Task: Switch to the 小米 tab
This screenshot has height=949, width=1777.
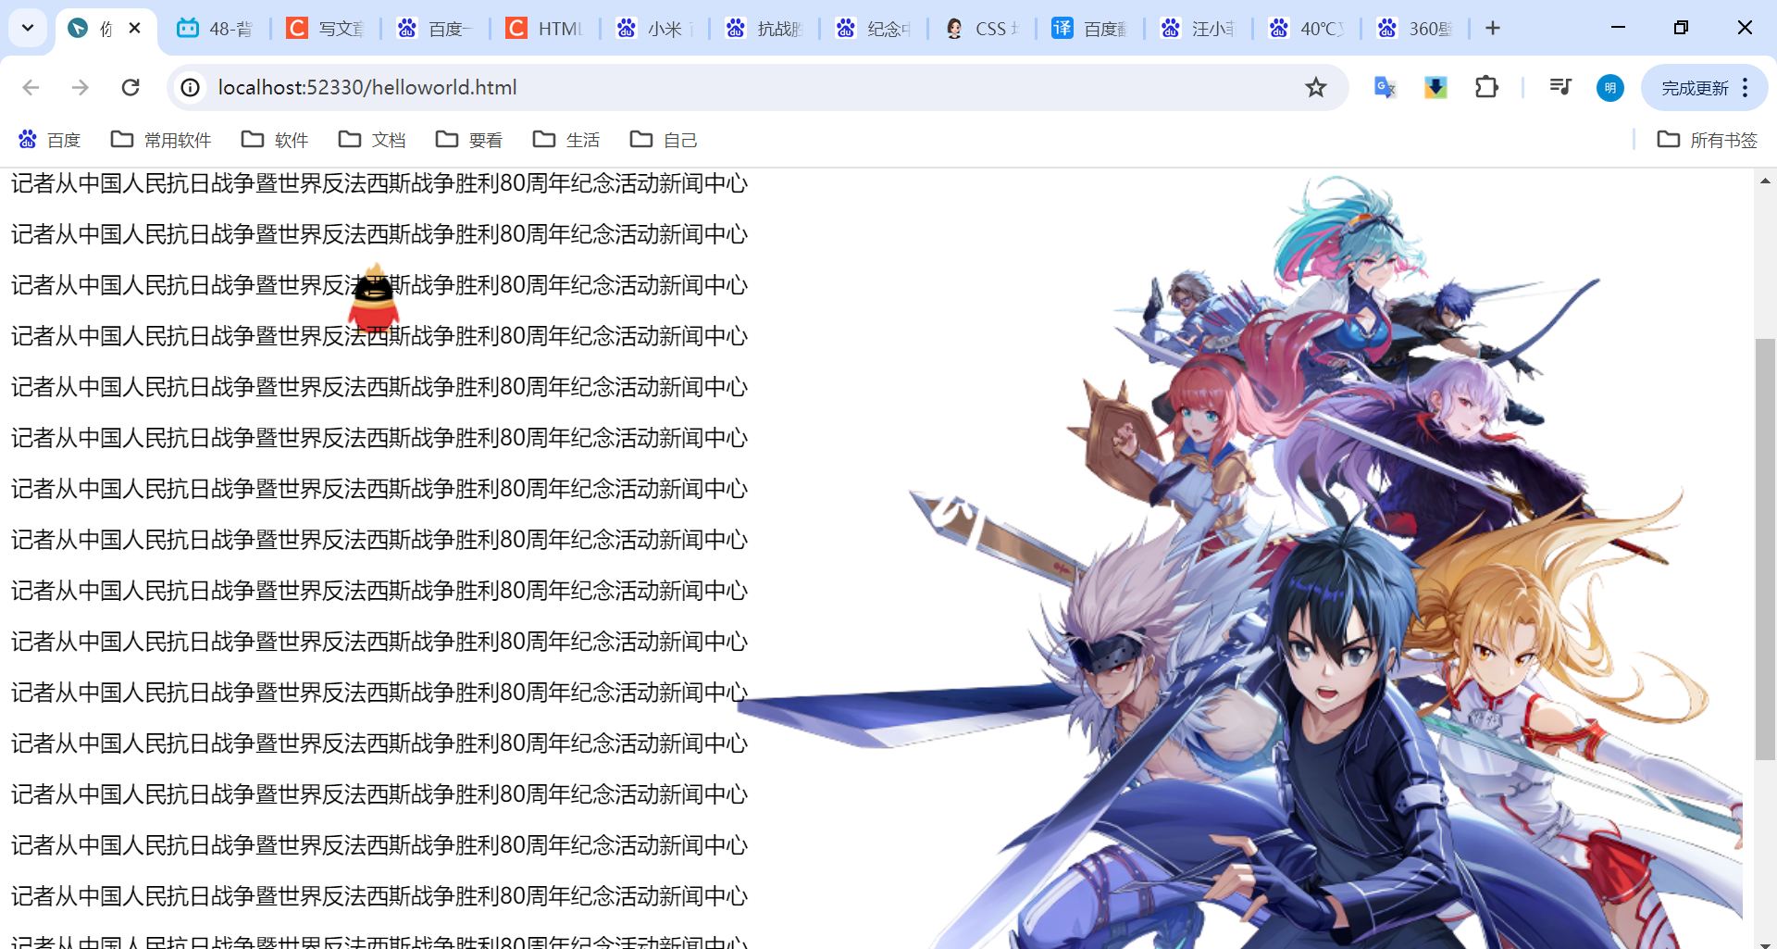Action: [x=654, y=29]
